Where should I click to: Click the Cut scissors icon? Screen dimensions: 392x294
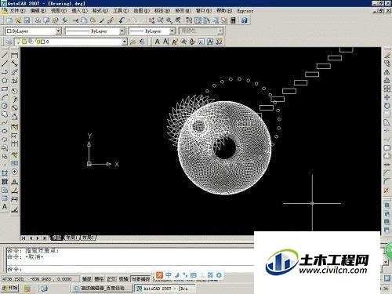[75, 20]
